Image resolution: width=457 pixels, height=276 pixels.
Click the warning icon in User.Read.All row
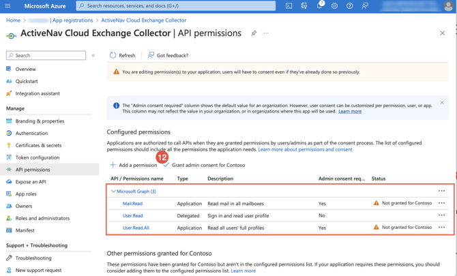(x=377, y=227)
